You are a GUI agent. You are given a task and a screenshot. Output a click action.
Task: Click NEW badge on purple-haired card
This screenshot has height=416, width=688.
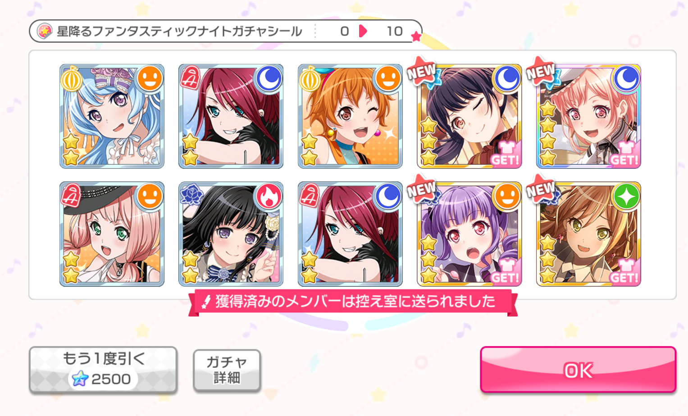coord(422,189)
